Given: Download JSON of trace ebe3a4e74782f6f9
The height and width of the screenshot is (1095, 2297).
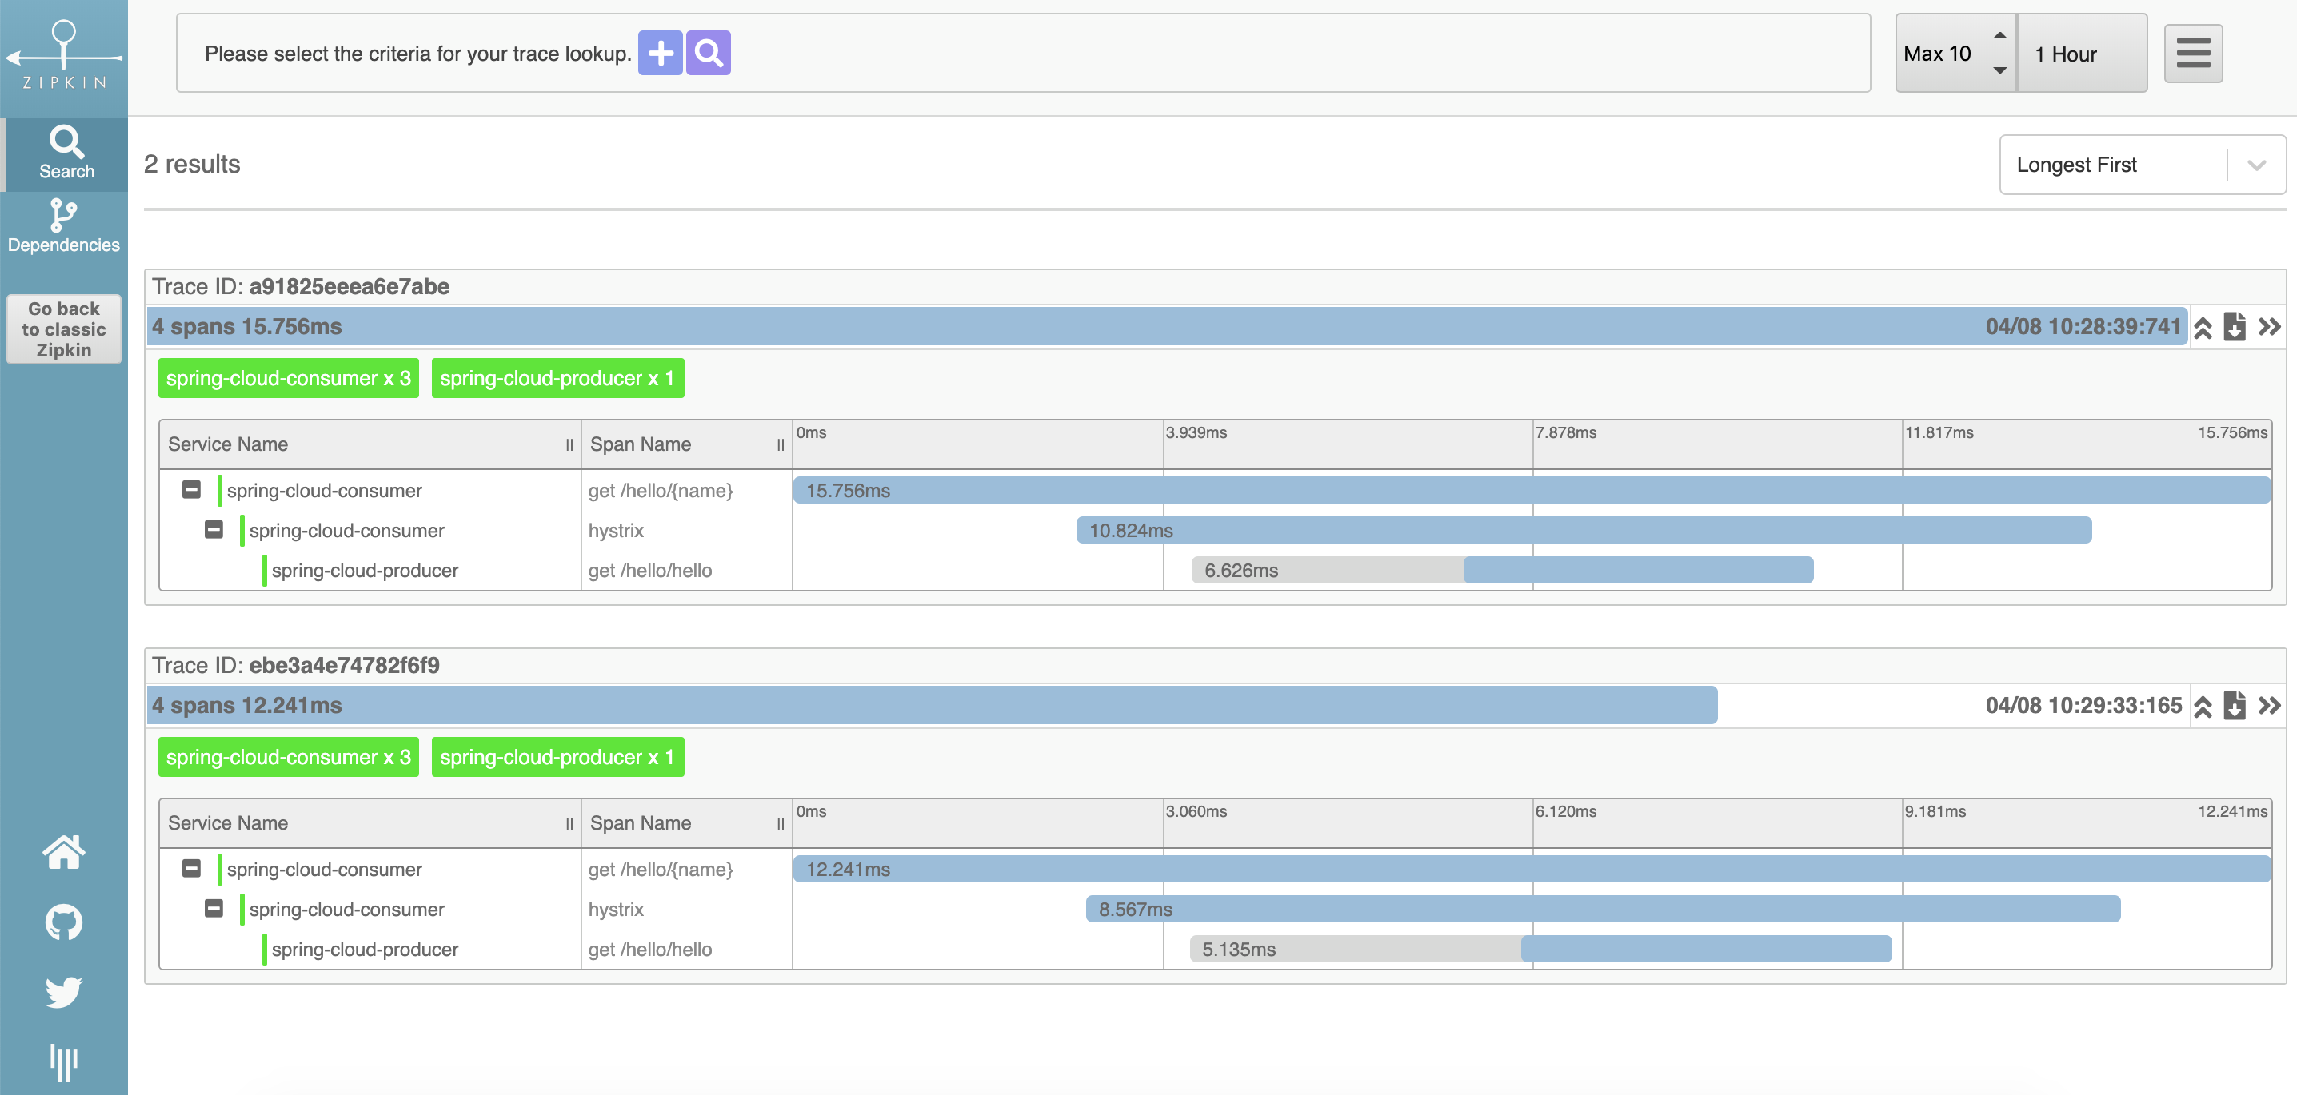Looking at the screenshot, I should pos(2235,706).
